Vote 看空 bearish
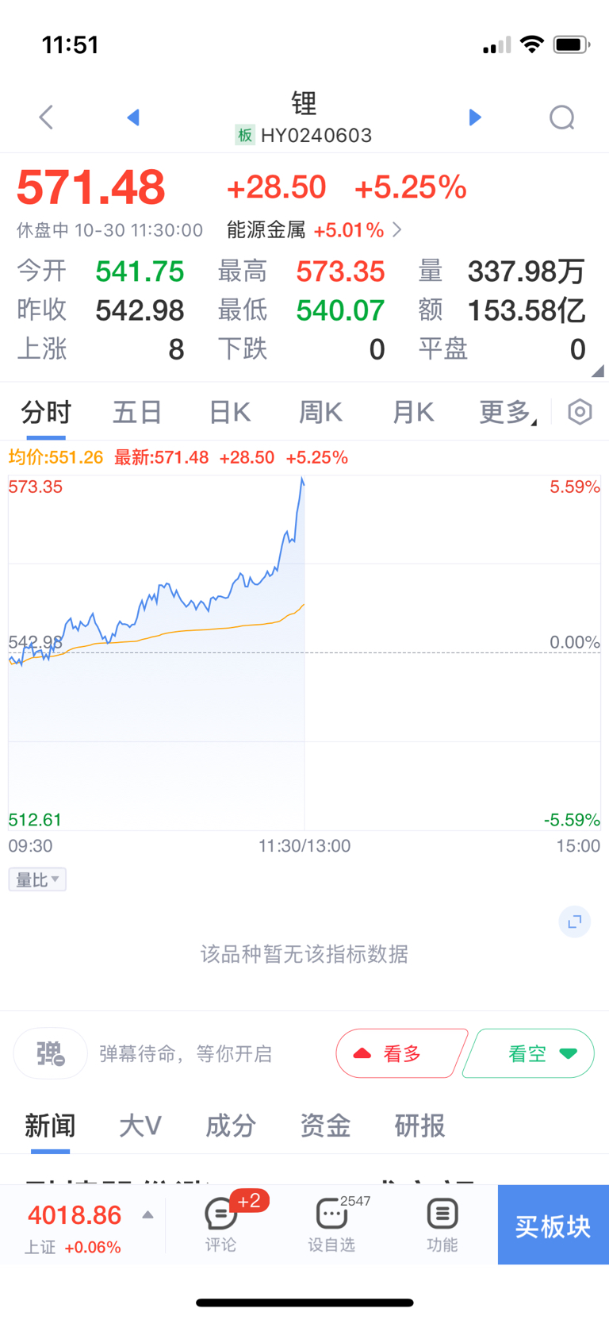Image resolution: width=609 pixels, height=1320 pixels. click(528, 1053)
